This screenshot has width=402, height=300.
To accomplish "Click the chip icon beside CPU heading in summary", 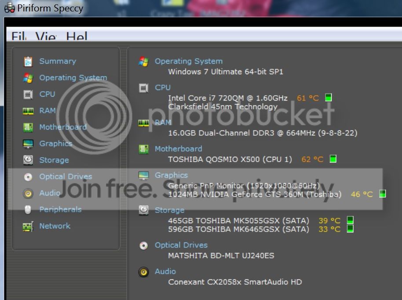I will [143, 88].
